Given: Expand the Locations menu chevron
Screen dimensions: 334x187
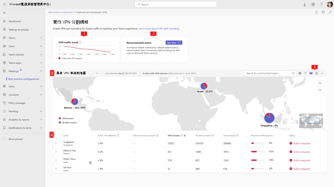Looking at the screenshot, I should coord(41,95).
